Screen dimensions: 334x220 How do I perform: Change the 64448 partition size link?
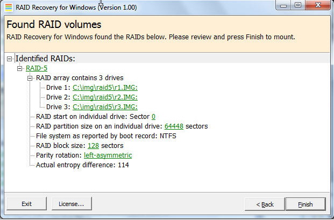coord(174,126)
